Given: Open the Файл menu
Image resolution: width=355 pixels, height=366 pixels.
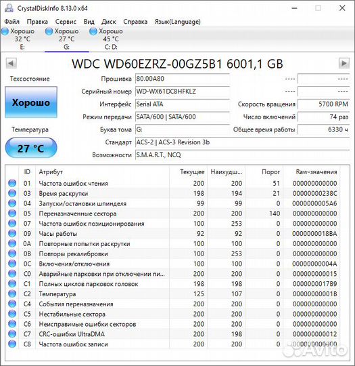Looking at the screenshot, I should tap(12, 22).
